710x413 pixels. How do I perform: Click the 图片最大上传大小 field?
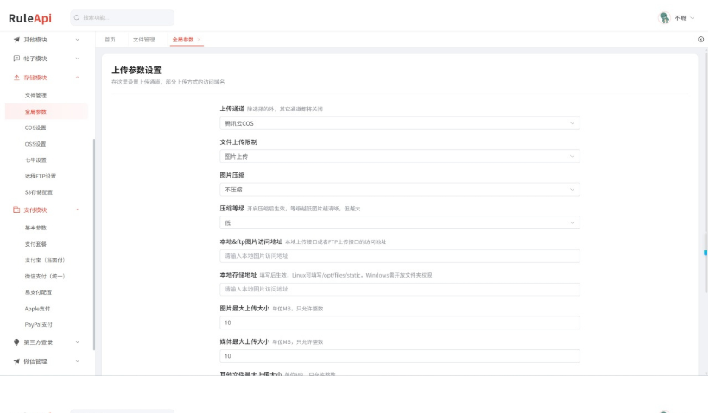399,322
